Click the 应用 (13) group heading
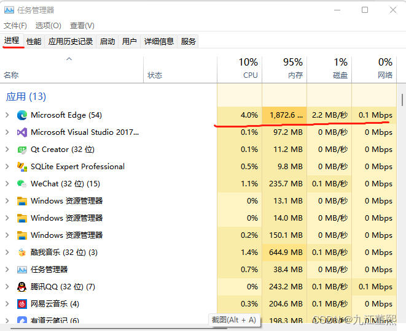406x331 pixels. (x=26, y=97)
